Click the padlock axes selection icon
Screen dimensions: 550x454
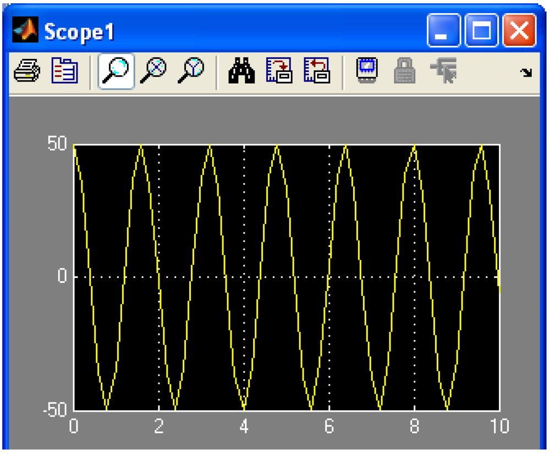404,71
